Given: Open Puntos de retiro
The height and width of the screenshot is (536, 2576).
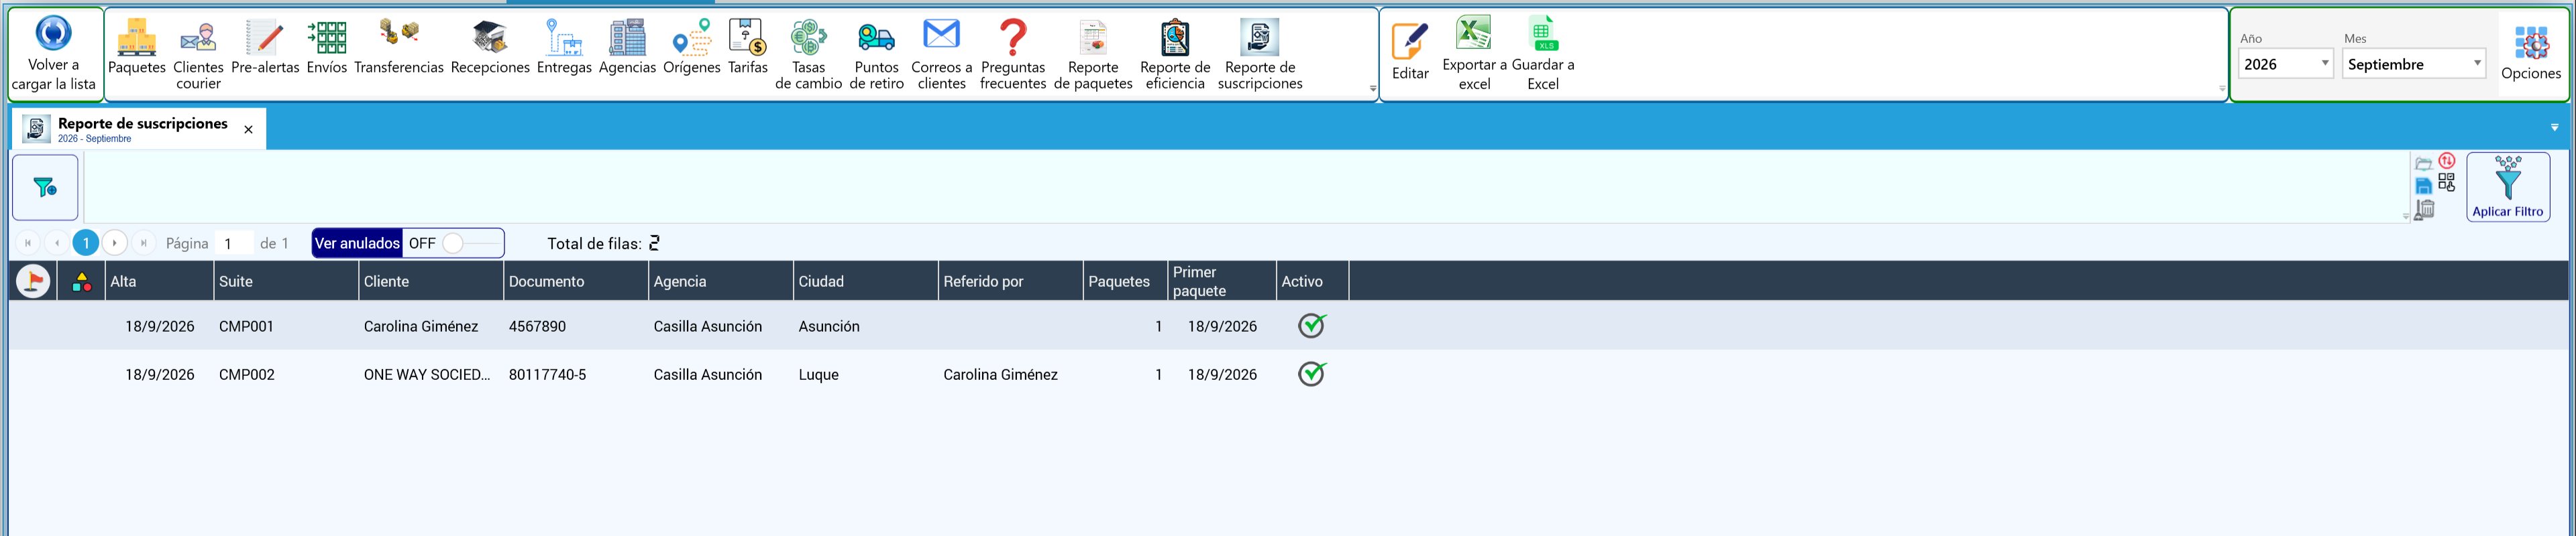Looking at the screenshot, I should click(876, 55).
